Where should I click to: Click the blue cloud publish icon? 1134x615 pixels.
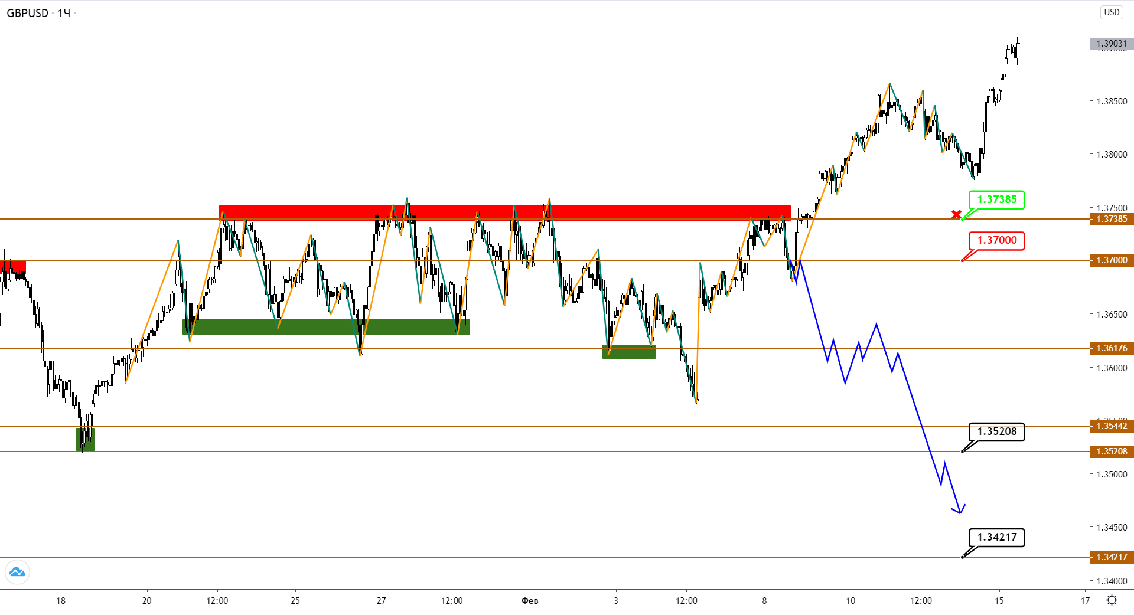[x=17, y=572]
